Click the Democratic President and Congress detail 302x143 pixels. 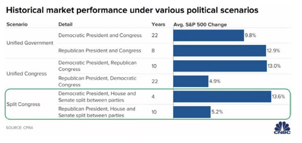(x=100, y=35)
